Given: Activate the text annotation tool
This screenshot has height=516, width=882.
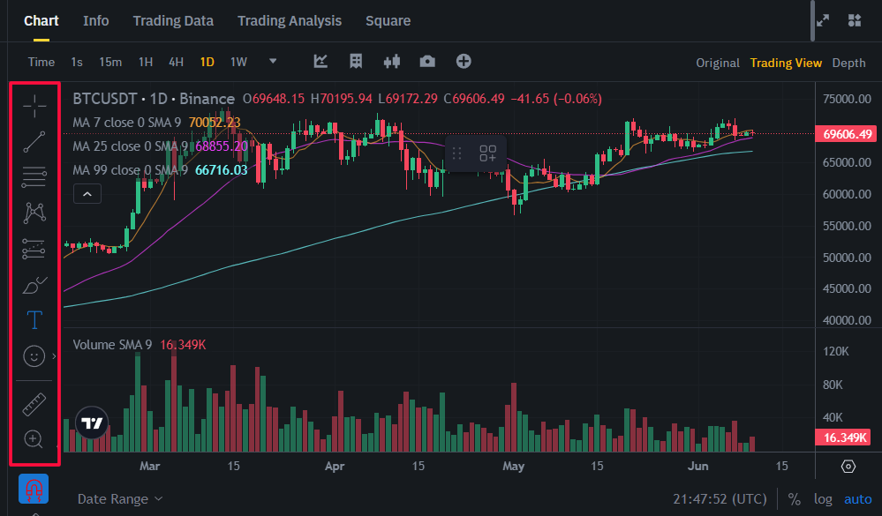Looking at the screenshot, I should pyautogui.click(x=34, y=320).
